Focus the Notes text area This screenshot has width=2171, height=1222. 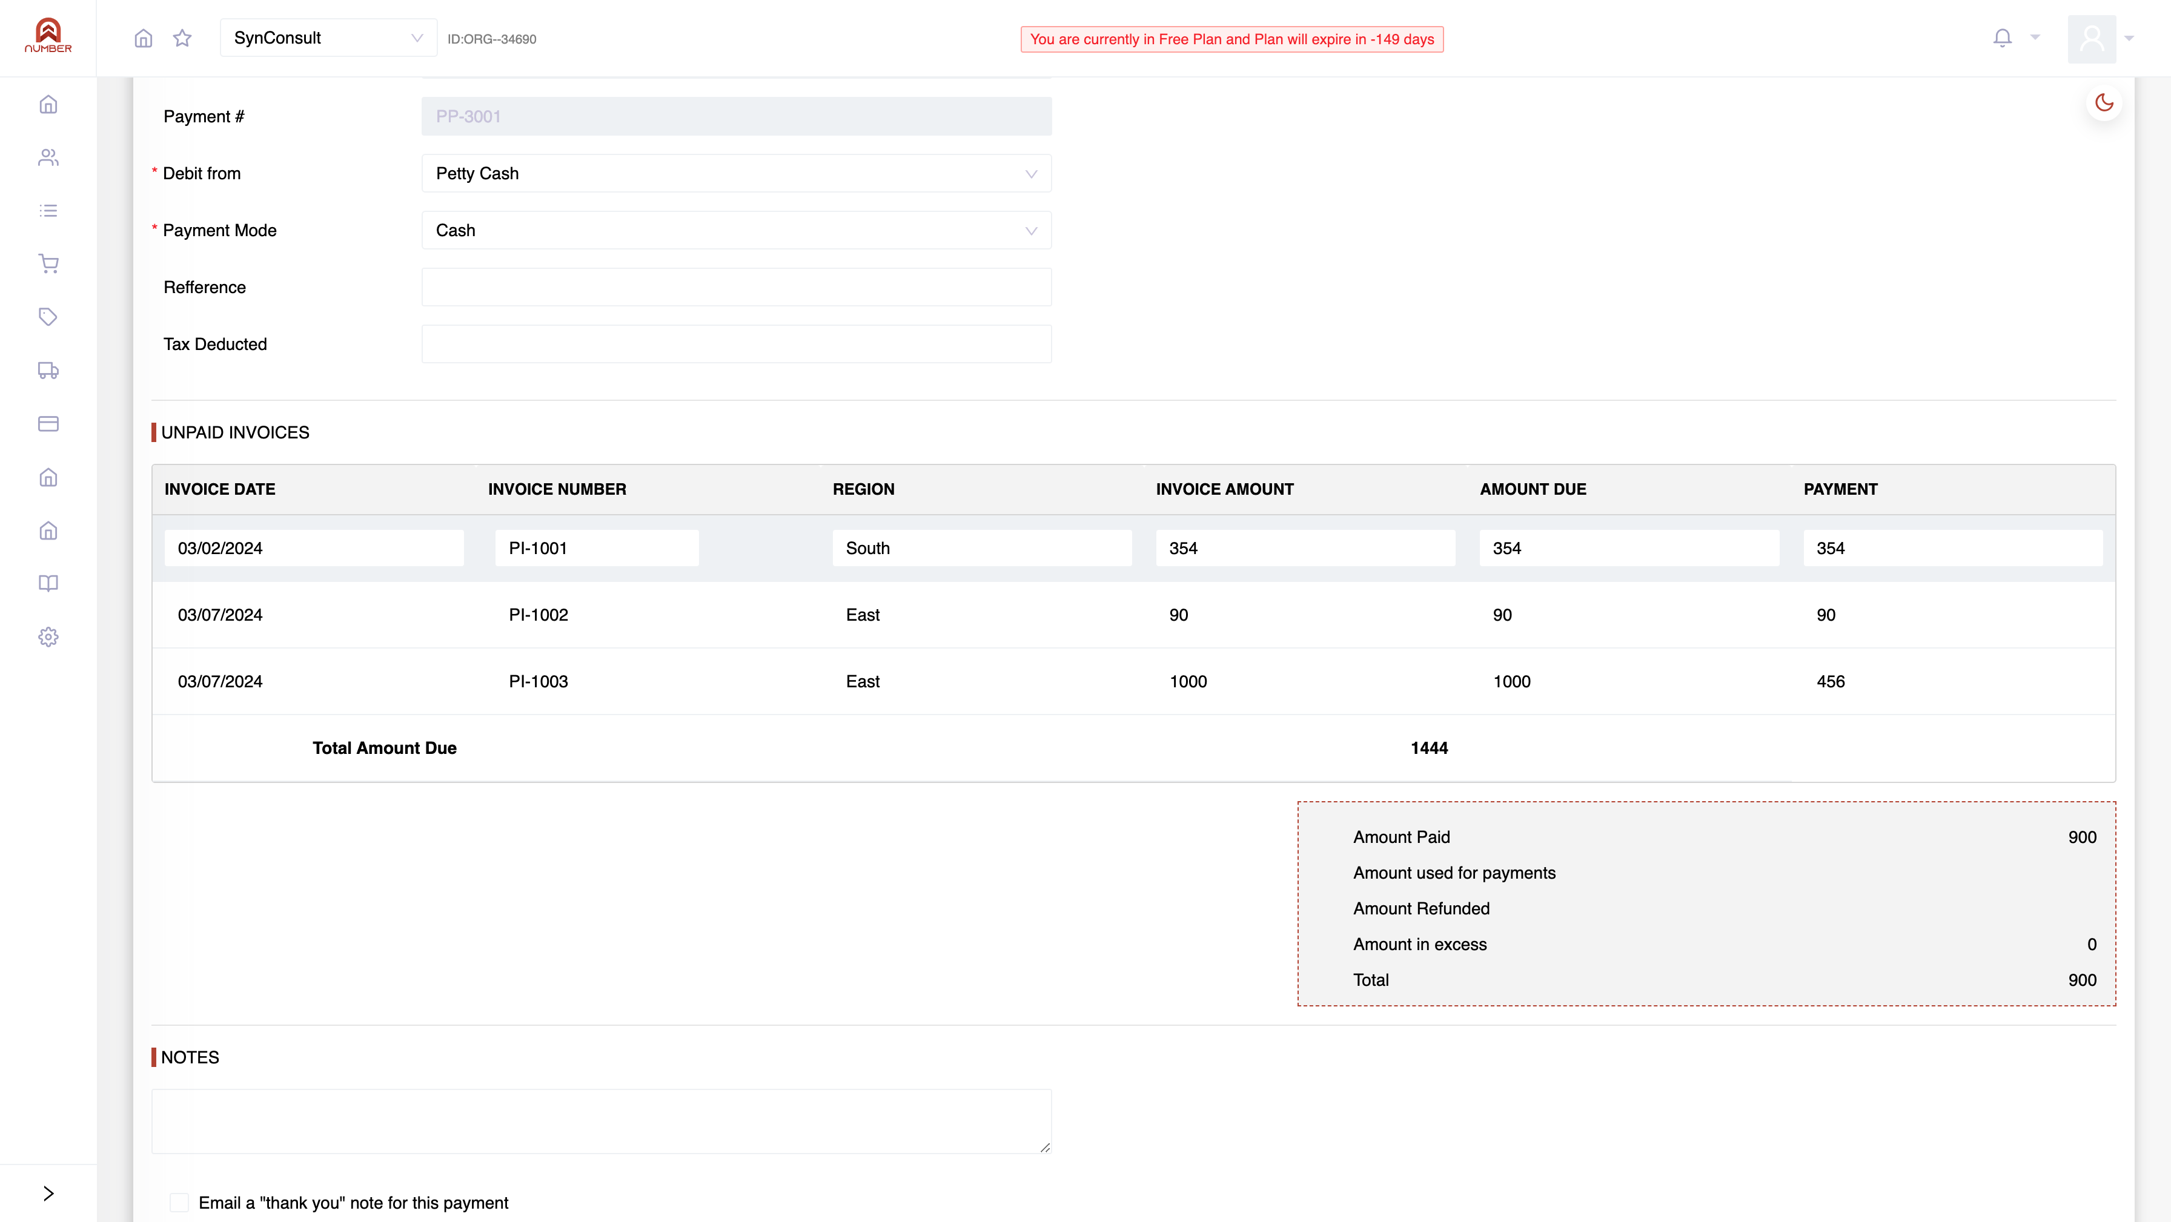coord(602,1121)
